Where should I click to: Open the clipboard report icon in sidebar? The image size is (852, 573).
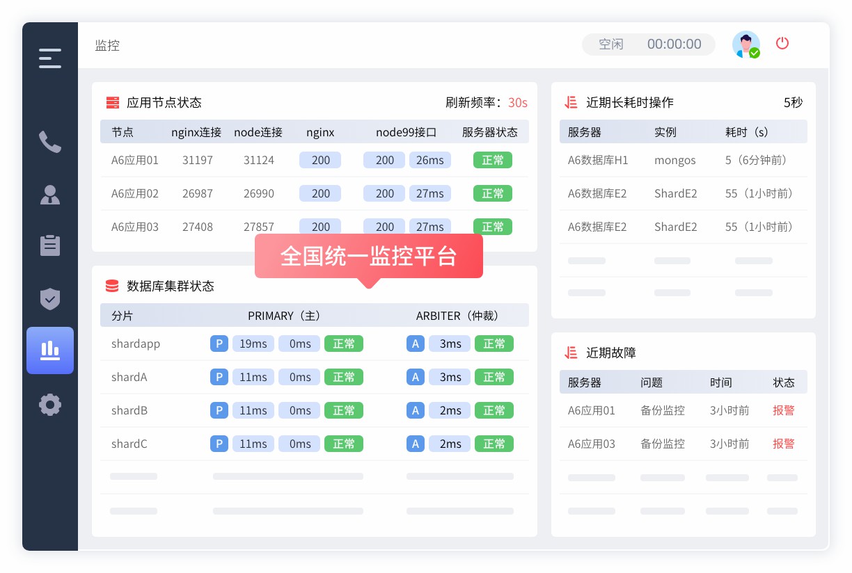click(x=49, y=245)
